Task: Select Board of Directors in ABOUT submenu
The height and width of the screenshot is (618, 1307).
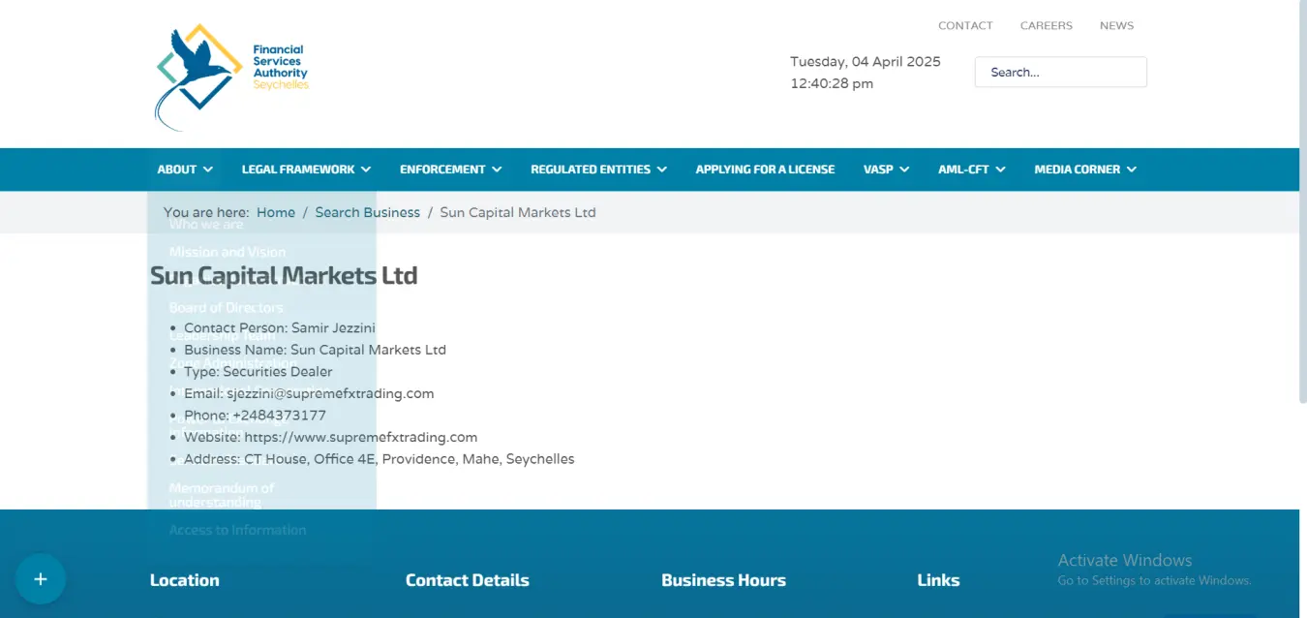Action: click(227, 308)
